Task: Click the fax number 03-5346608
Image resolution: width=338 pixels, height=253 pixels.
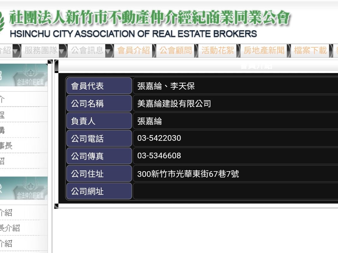Action: pyautogui.click(x=159, y=156)
